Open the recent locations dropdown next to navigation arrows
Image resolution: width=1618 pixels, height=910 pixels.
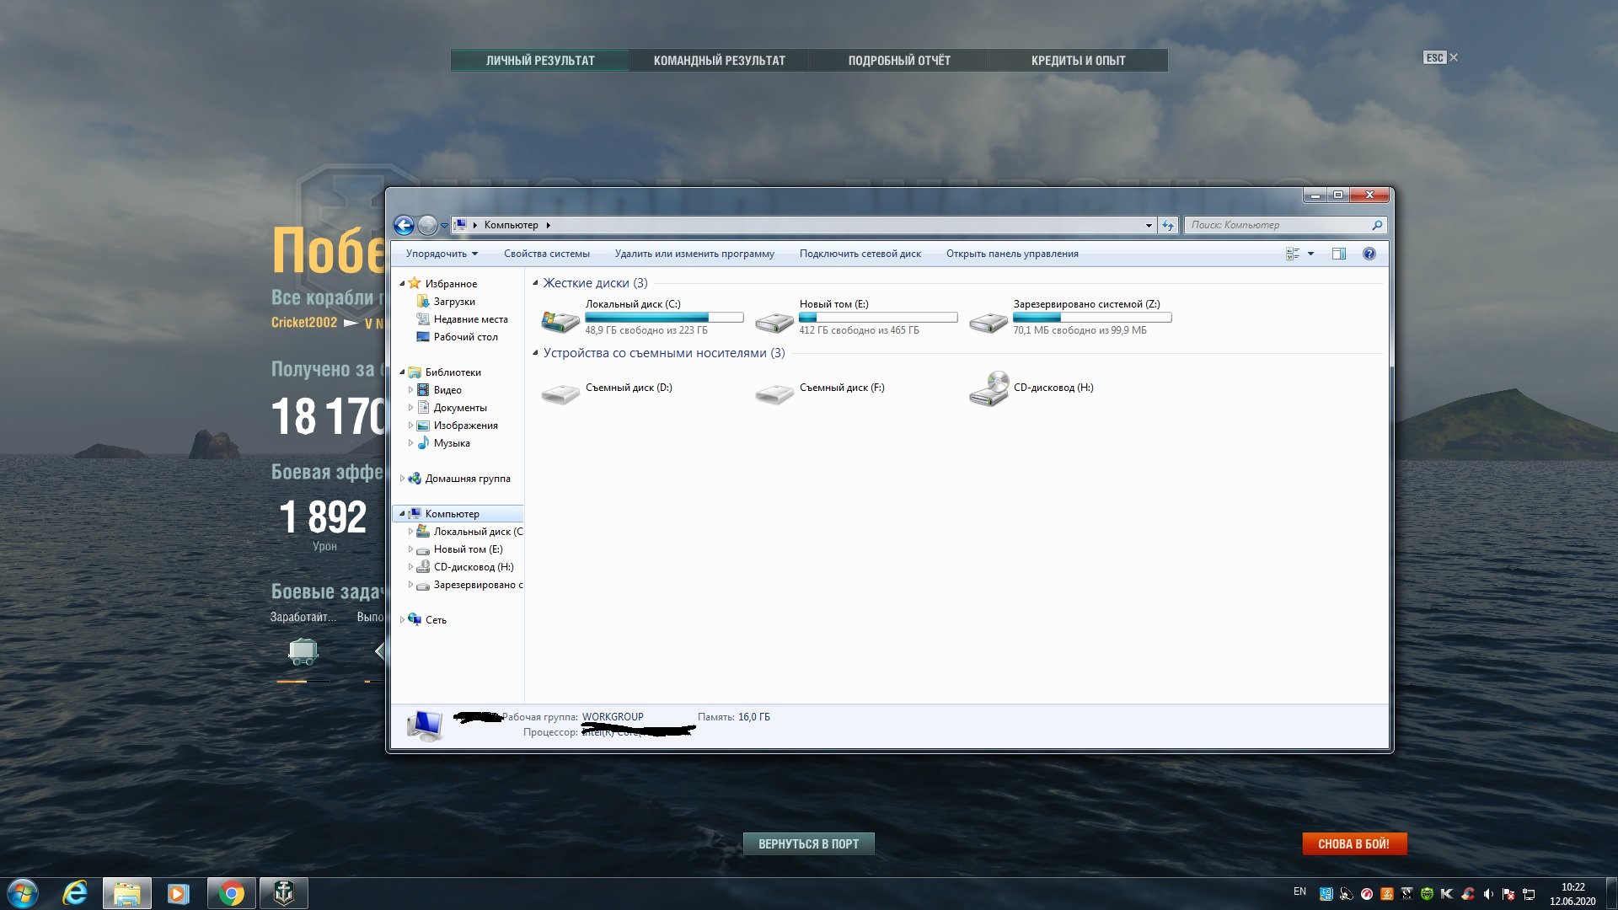pyautogui.click(x=444, y=226)
